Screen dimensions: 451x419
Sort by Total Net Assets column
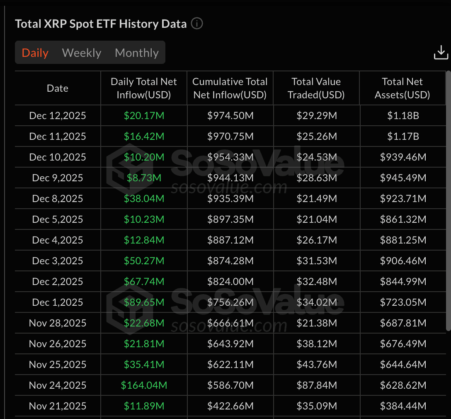402,88
